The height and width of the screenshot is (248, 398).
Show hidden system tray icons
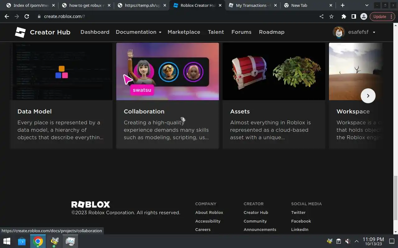[x=356, y=241]
